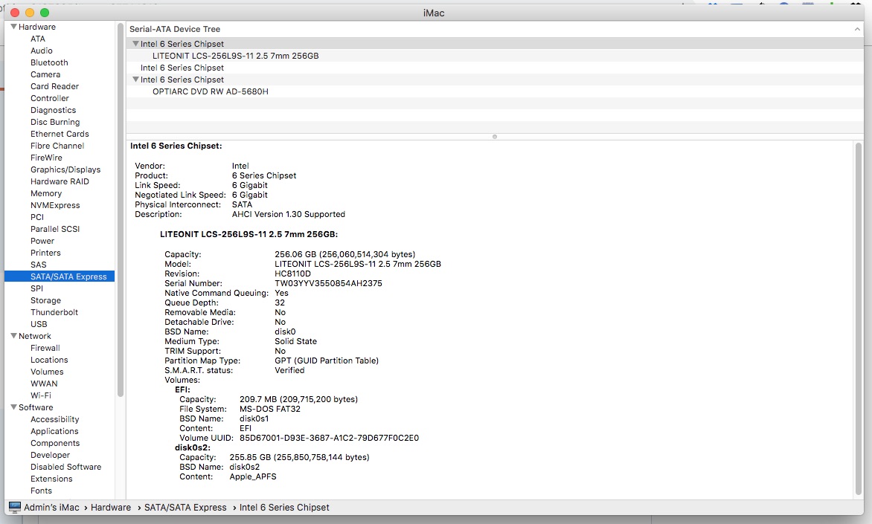Collapse the Network section triangle
872x524 pixels.
[14, 336]
